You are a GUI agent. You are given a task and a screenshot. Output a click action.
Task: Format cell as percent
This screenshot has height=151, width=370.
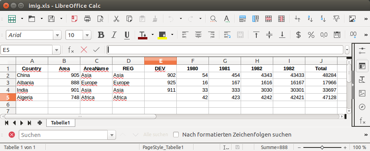tap(311, 35)
